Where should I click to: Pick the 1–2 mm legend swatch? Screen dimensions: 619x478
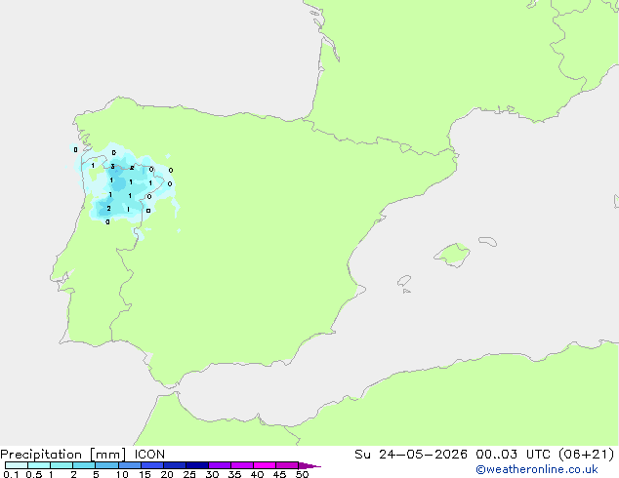click(x=62, y=465)
